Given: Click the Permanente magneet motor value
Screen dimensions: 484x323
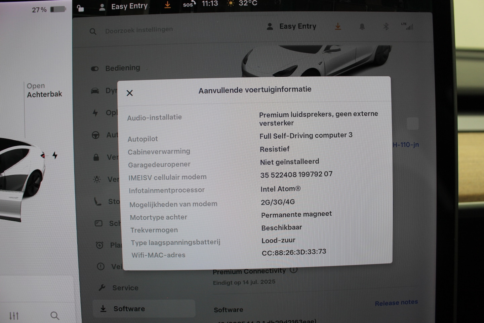Looking at the screenshot, I should pyautogui.click(x=296, y=214).
